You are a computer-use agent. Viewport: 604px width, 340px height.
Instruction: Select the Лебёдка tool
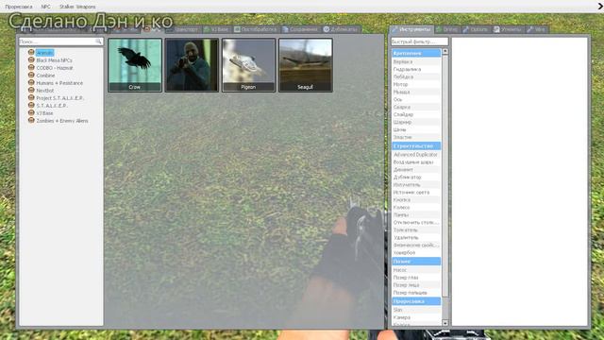(x=416, y=77)
